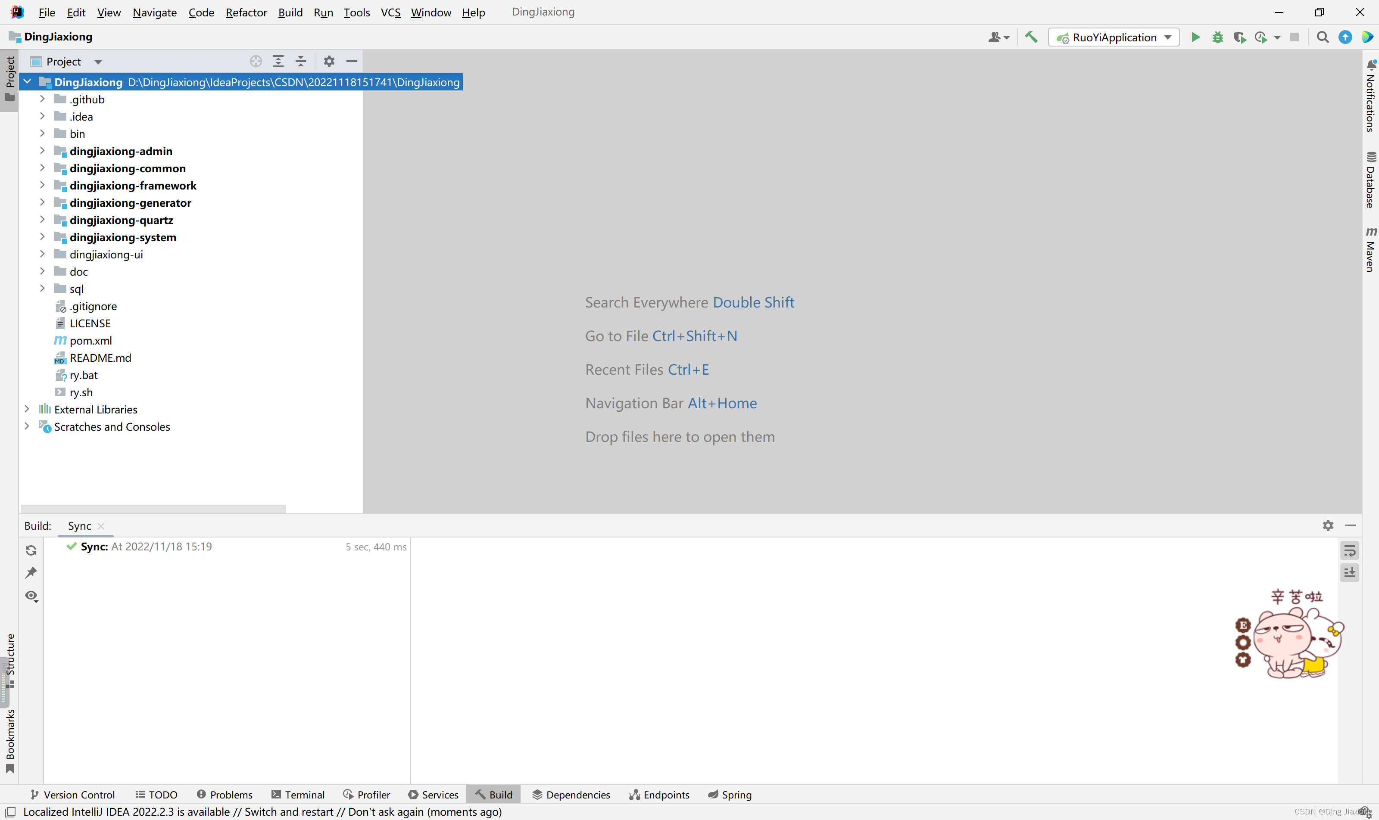Expand the sql folder
Viewport: 1379px width, 820px height.
[x=42, y=289]
